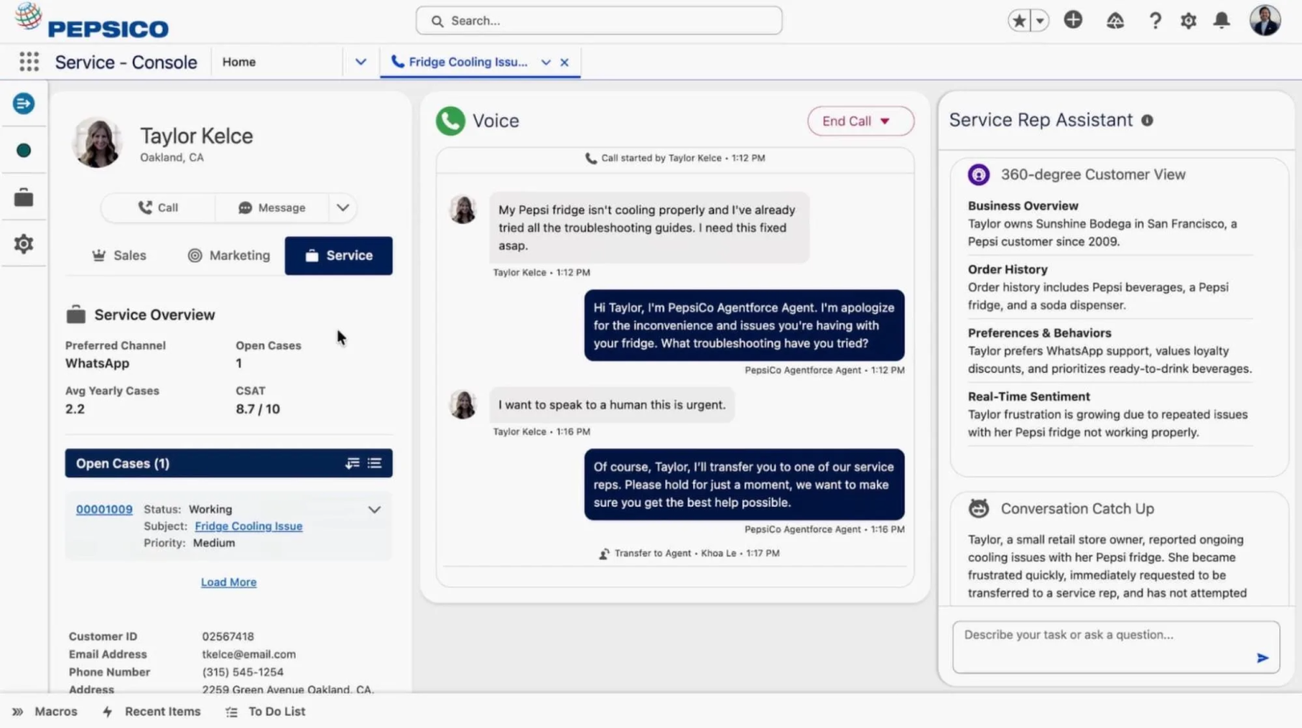Click the green Voice phone icon
Image resolution: width=1302 pixels, height=728 pixels.
(x=451, y=121)
